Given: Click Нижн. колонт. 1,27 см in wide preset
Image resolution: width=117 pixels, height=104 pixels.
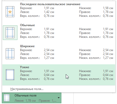Looking at the screenshot, I should click(x=96, y=58).
